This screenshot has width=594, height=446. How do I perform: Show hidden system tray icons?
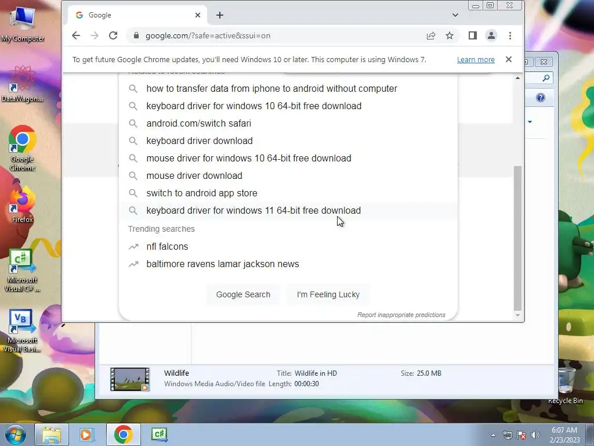(x=493, y=435)
